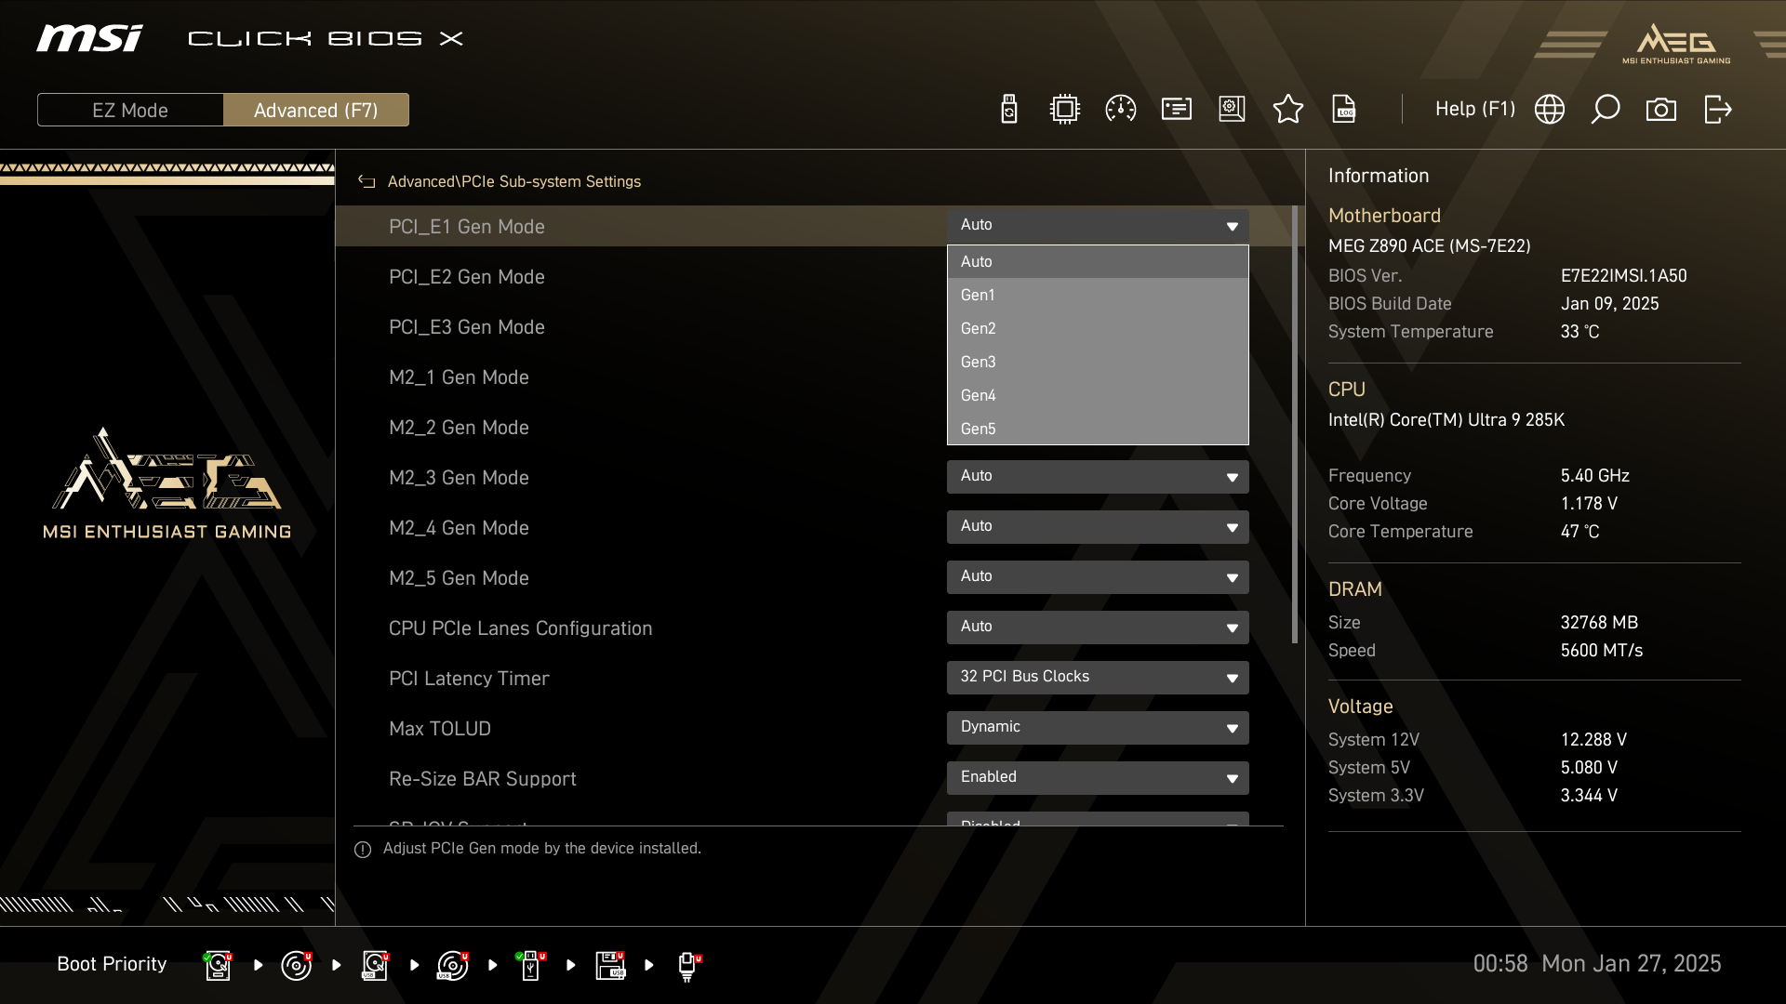This screenshot has width=1786, height=1004.
Task: Choose Gen5 option in the list
Action: (1097, 429)
